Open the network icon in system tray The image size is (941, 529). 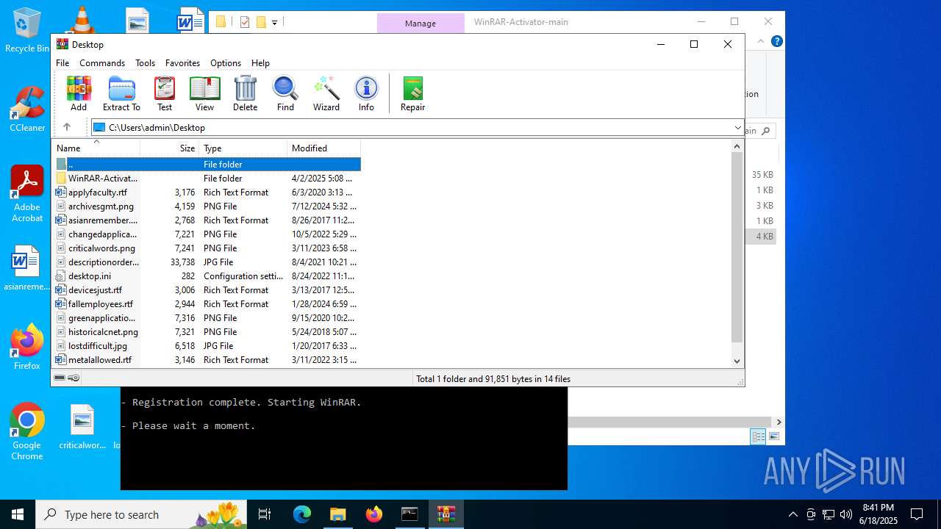tap(829, 514)
